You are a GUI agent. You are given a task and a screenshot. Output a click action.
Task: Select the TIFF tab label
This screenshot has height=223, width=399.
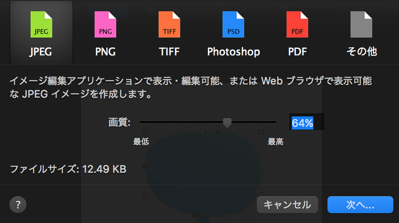169,52
